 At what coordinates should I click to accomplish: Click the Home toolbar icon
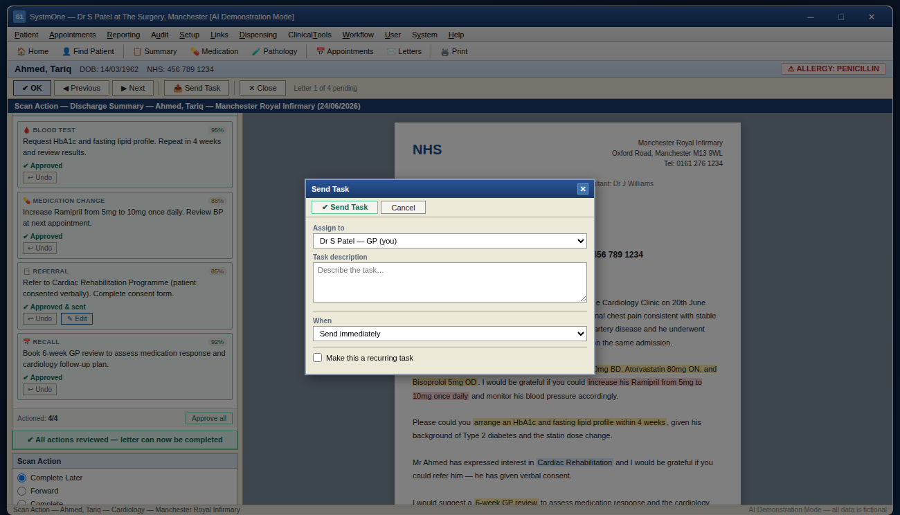pos(33,51)
